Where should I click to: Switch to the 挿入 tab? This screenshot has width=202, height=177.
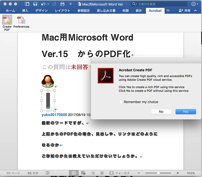(25, 11)
